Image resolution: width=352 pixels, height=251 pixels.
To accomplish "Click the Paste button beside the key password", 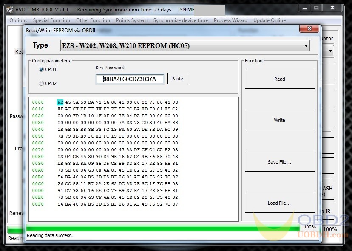I will coord(177,79).
